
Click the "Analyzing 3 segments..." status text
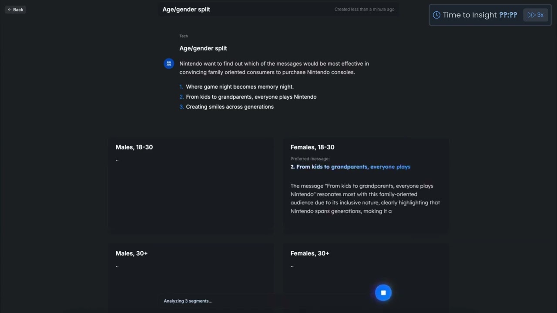[x=188, y=301]
